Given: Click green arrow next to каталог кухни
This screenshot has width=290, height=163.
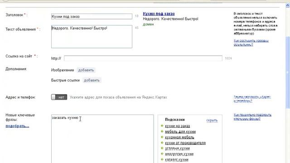Looking at the screenshot, I should tap(162, 159).
